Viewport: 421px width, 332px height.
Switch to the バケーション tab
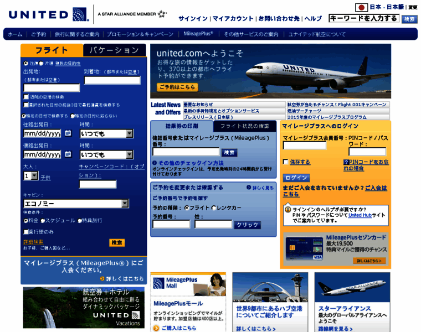[115, 50]
